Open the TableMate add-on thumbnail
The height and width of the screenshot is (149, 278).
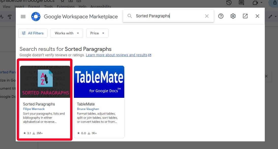(99, 82)
